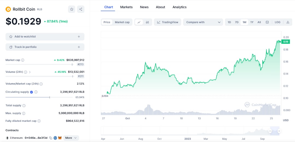Click the $635,997,012 market cap value
295x142 pixels.
pos(75,60)
